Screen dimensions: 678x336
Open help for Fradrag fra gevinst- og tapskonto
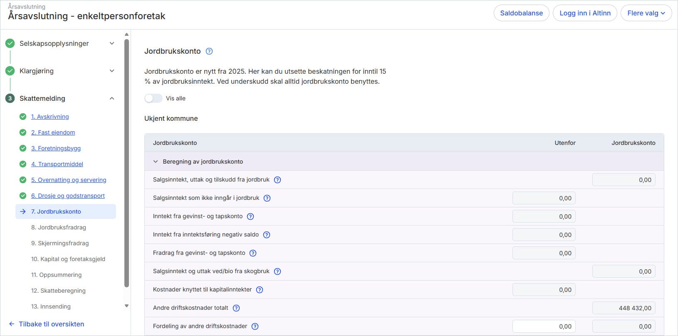(253, 253)
